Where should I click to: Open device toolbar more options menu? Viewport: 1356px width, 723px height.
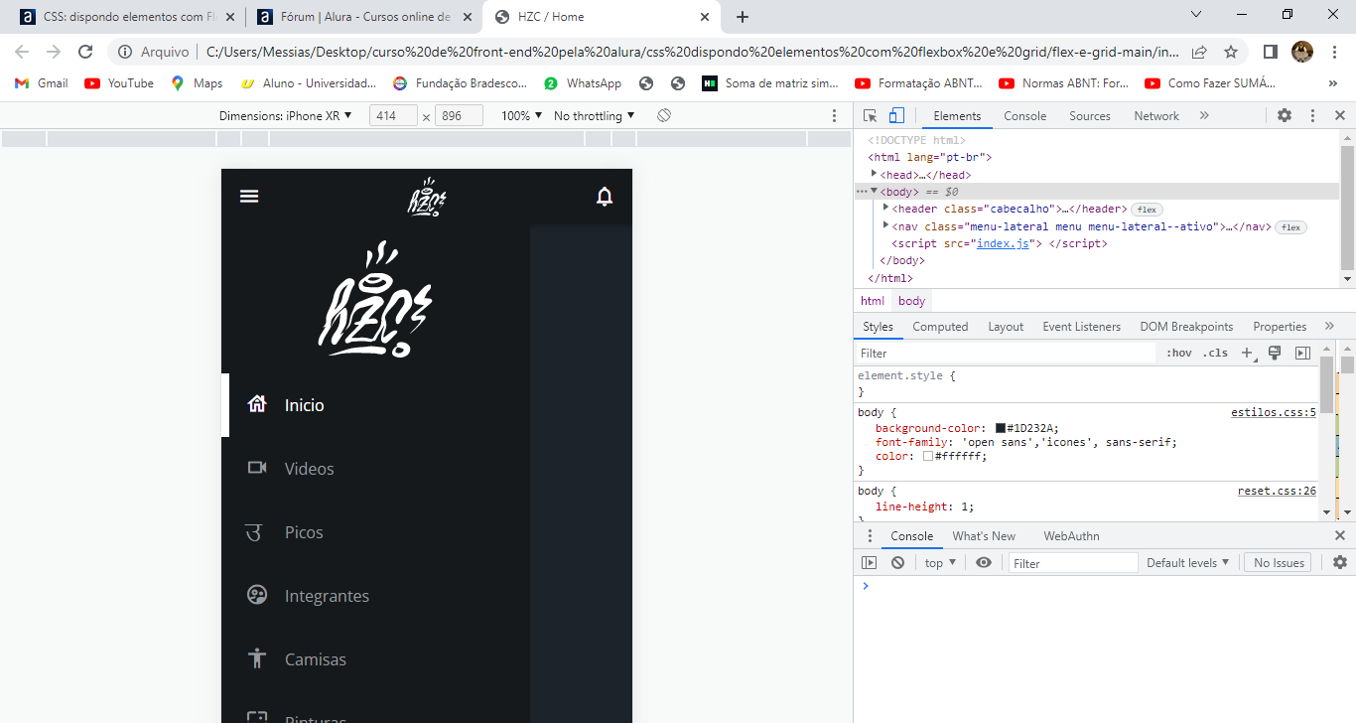click(834, 115)
